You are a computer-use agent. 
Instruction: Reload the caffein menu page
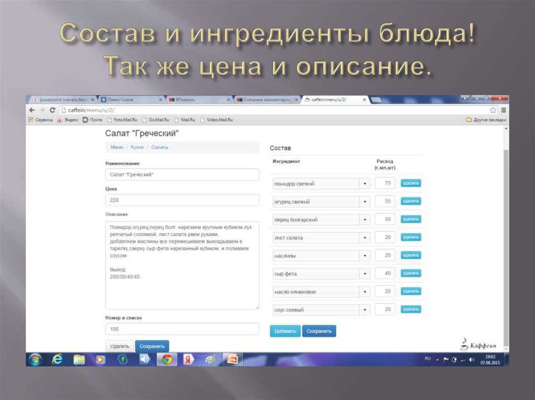[53, 110]
